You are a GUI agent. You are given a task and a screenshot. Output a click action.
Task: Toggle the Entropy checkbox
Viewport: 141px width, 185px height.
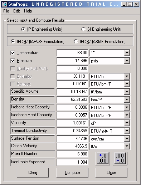pyautogui.click(x=13, y=84)
